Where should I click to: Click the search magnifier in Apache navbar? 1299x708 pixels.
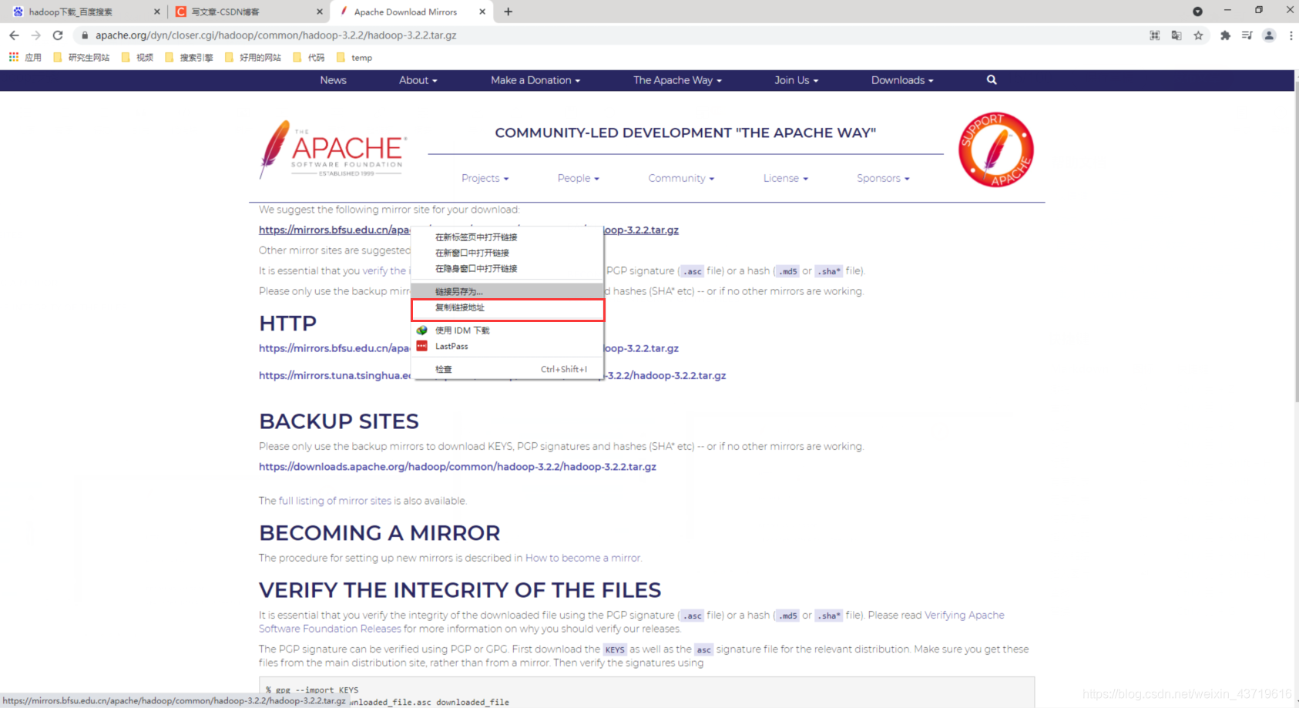pyautogui.click(x=992, y=80)
